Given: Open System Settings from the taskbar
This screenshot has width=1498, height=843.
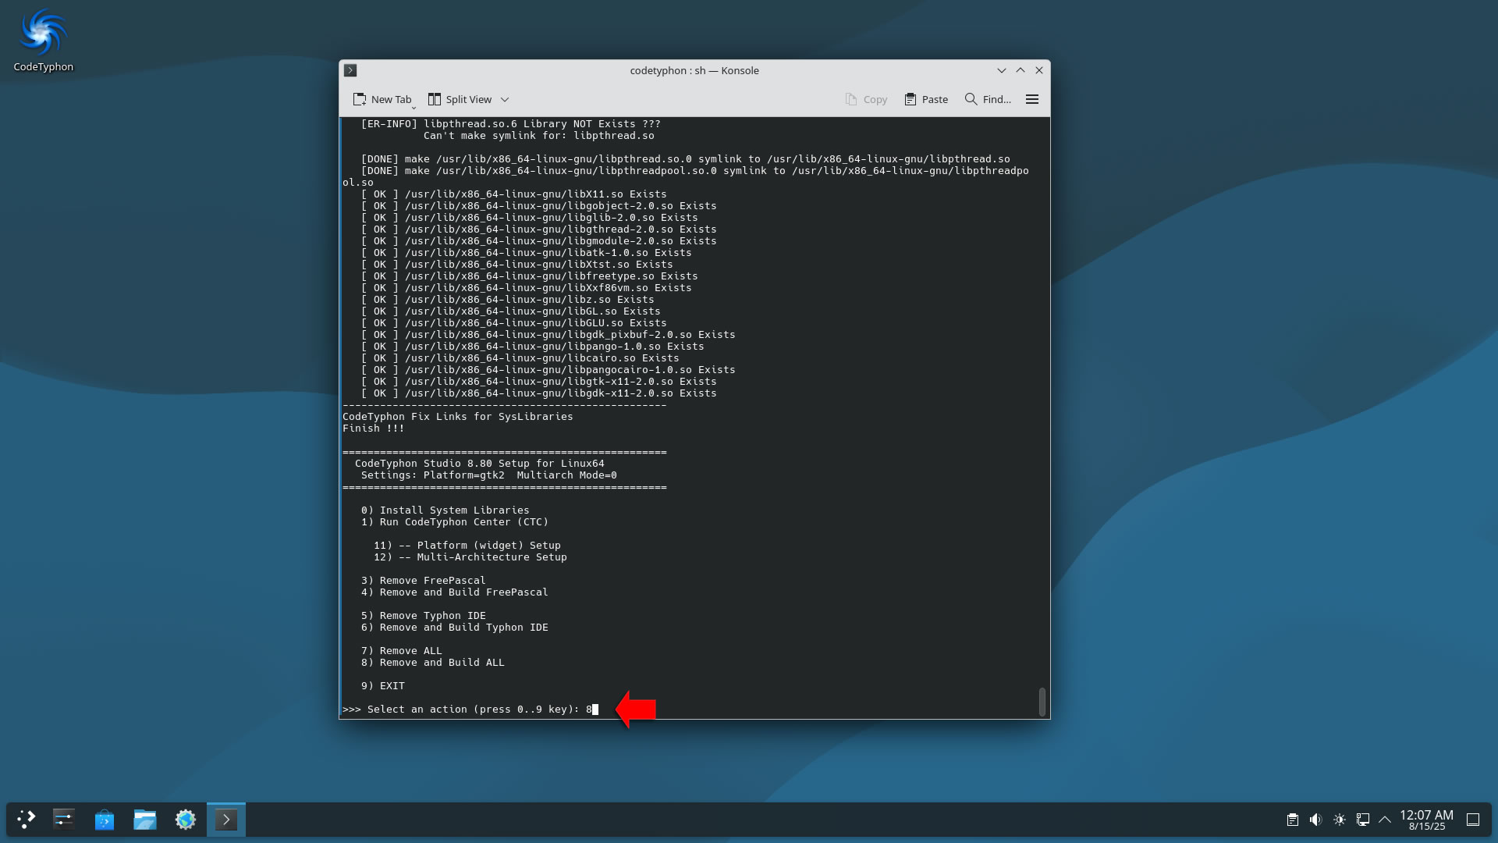Looking at the screenshot, I should pyautogui.click(x=64, y=820).
